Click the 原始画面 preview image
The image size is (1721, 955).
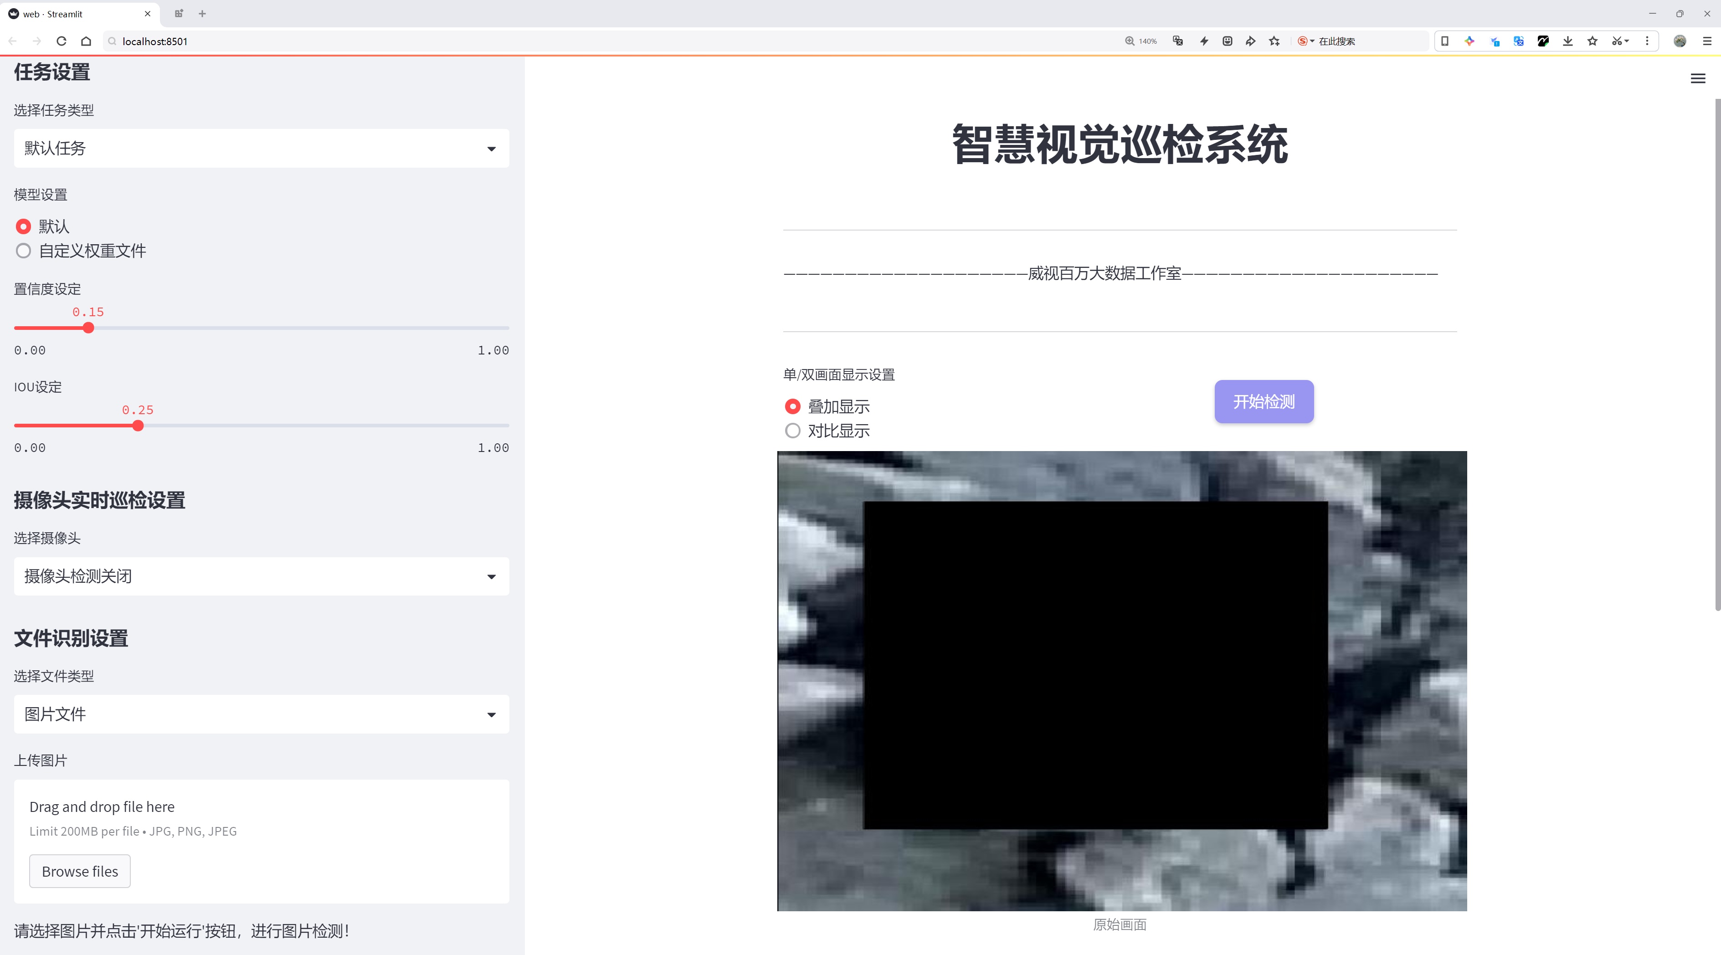(1122, 681)
